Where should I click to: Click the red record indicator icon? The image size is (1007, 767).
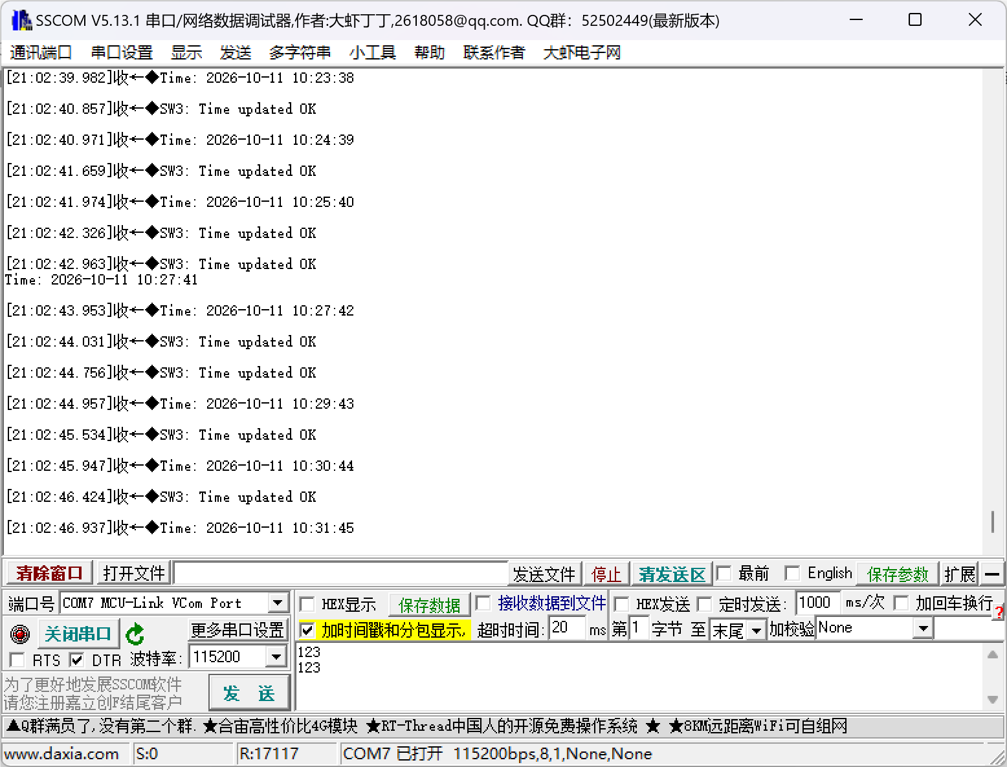[x=20, y=634]
